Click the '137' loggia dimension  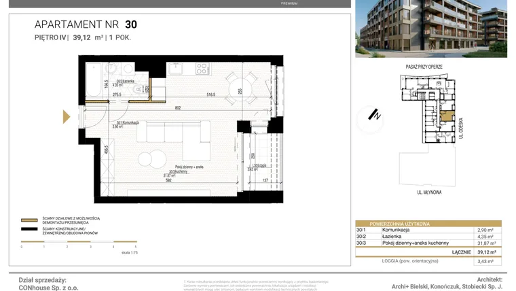click(265, 180)
